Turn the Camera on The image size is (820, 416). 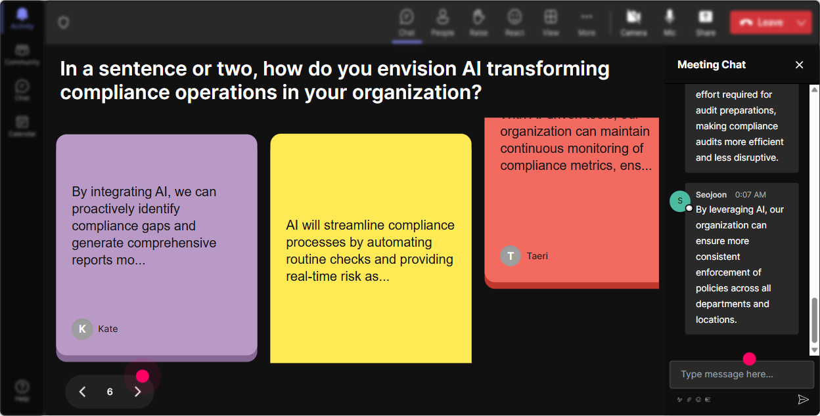coord(633,22)
